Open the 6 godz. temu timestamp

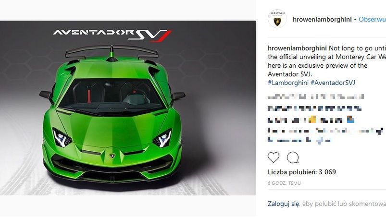click(x=284, y=183)
